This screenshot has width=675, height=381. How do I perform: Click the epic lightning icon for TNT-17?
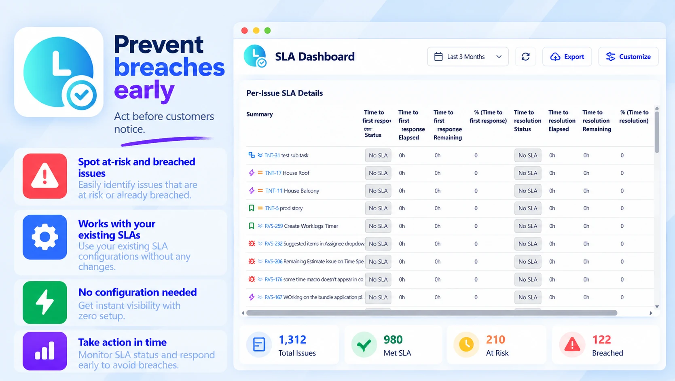(x=252, y=173)
